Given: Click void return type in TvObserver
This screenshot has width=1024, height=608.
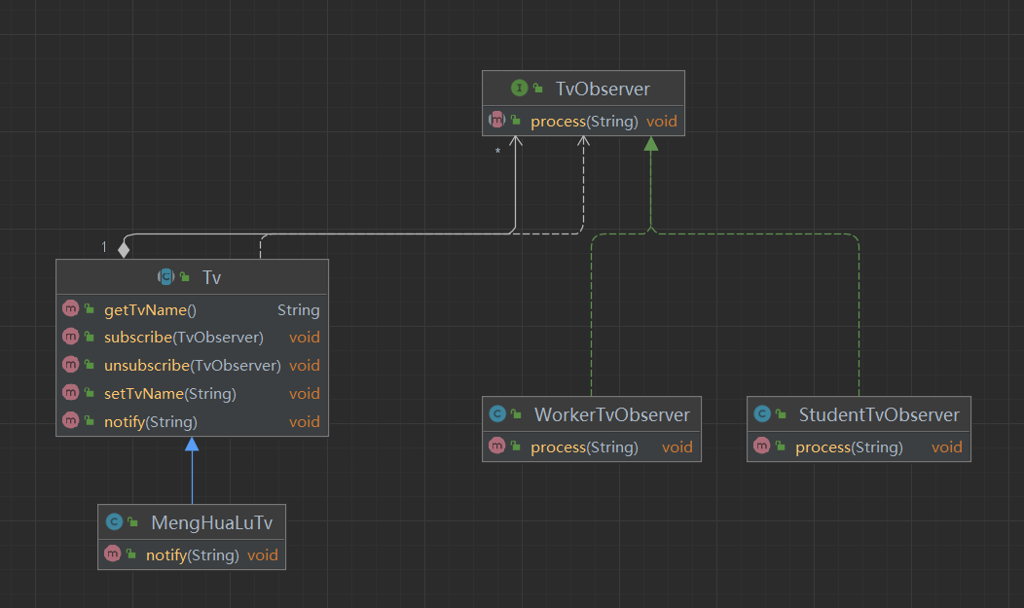Looking at the screenshot, I should tap(662, 122).
